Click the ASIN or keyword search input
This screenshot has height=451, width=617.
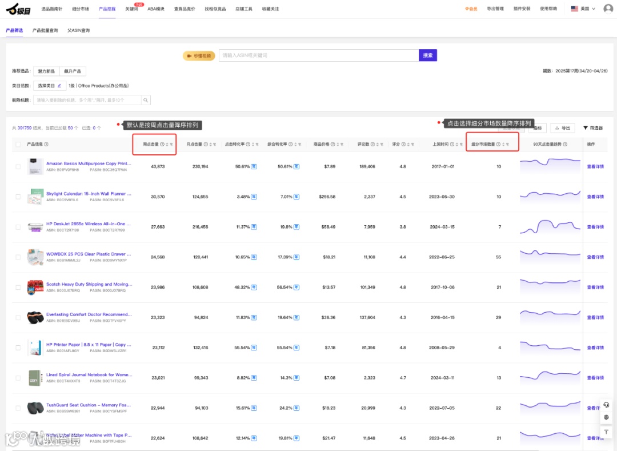coord(319,55)
